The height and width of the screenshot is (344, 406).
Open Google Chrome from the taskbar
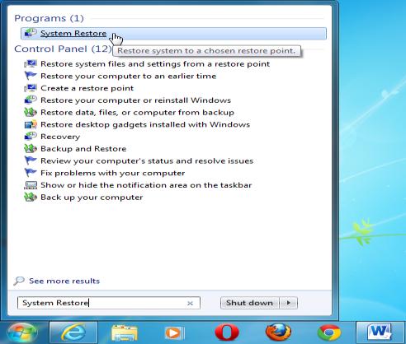click(329, 332)
